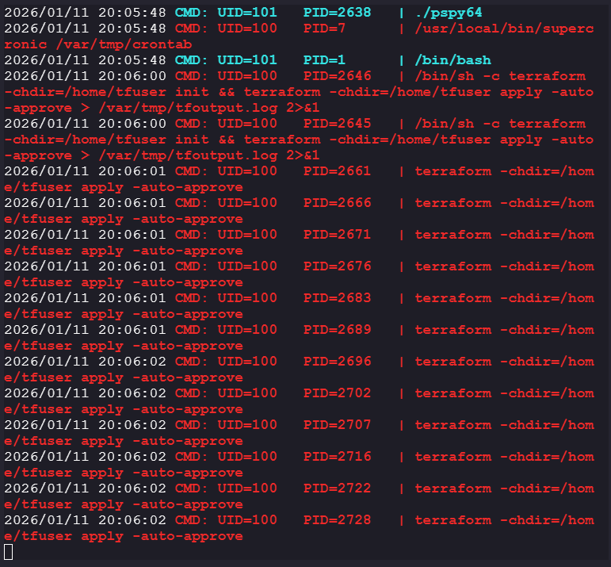The width and height of the screenshot is (611, 567).
Task: Click the PID=7 process entry
Action: [x=324, y=29]
